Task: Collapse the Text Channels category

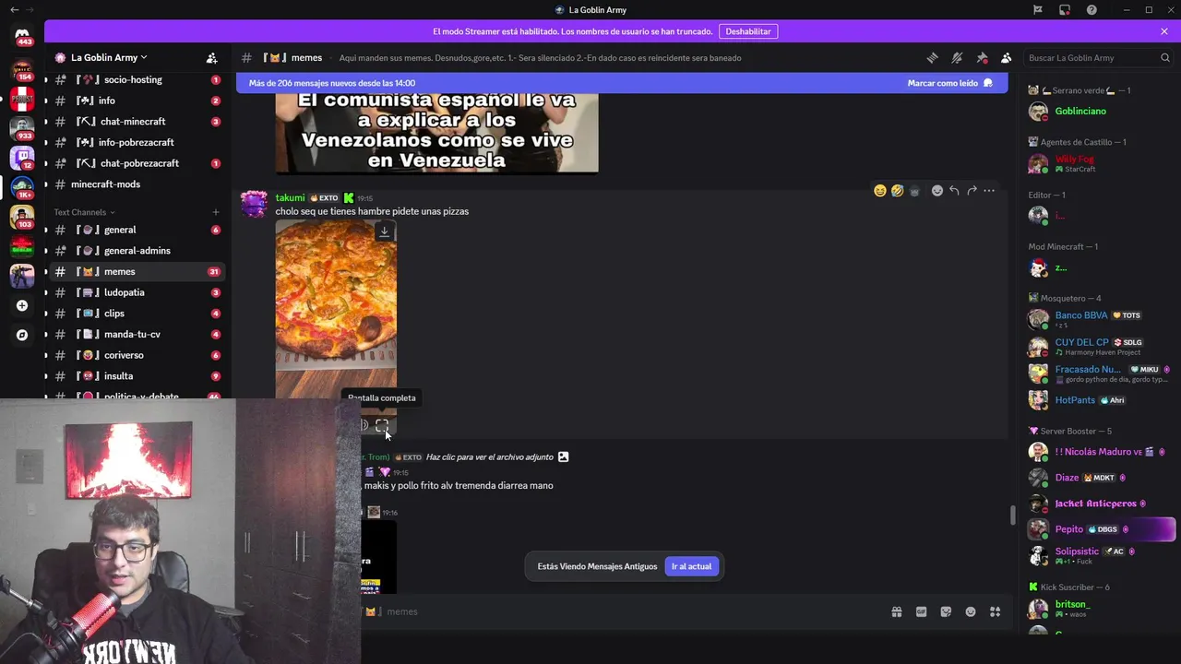Action: (84, 212)
